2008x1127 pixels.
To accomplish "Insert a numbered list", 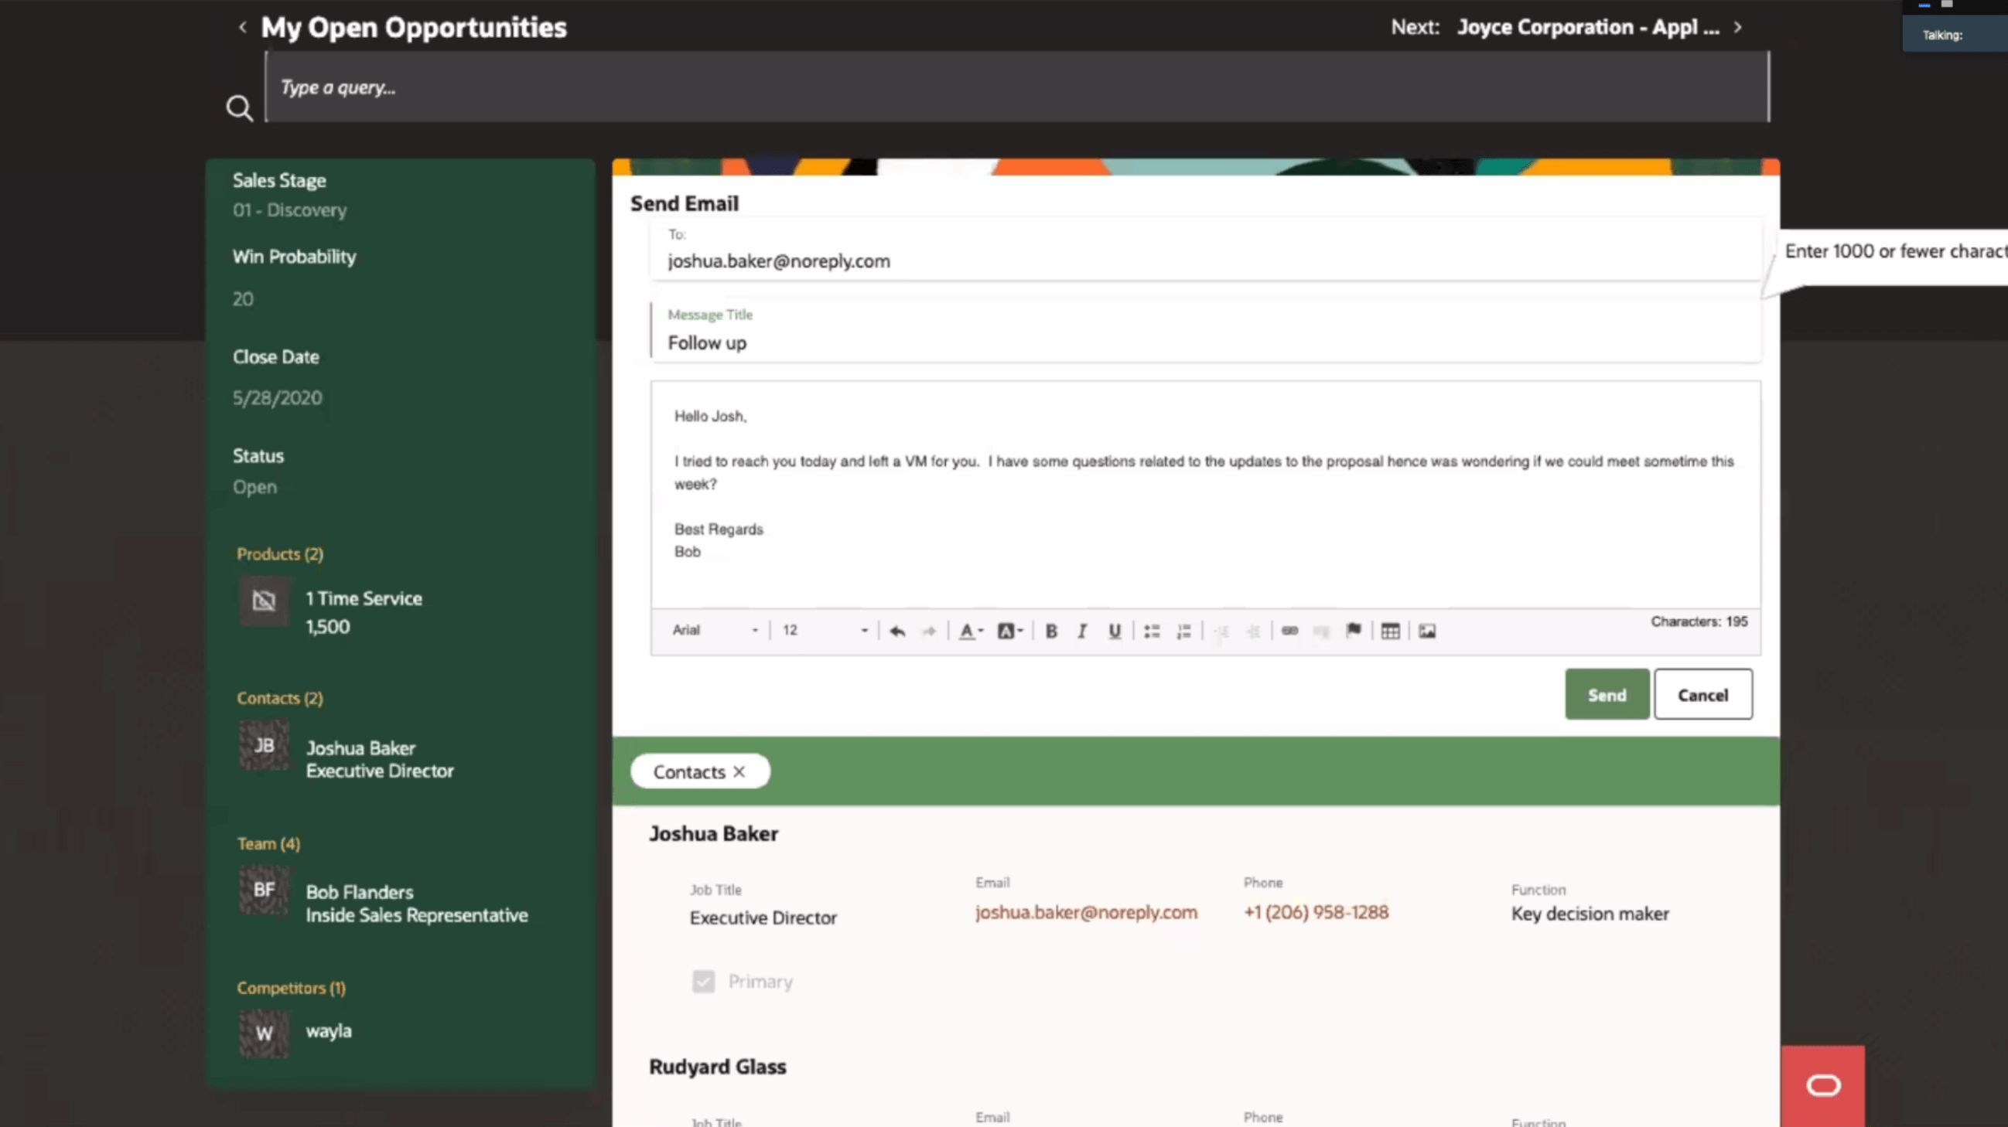I will (1183, 631).
